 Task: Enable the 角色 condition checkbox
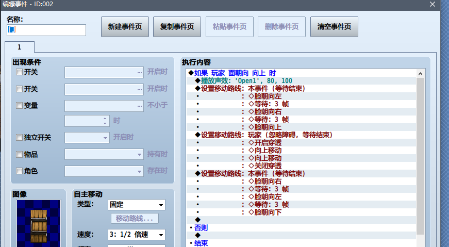pyautogui.click(x=19, y=171)
